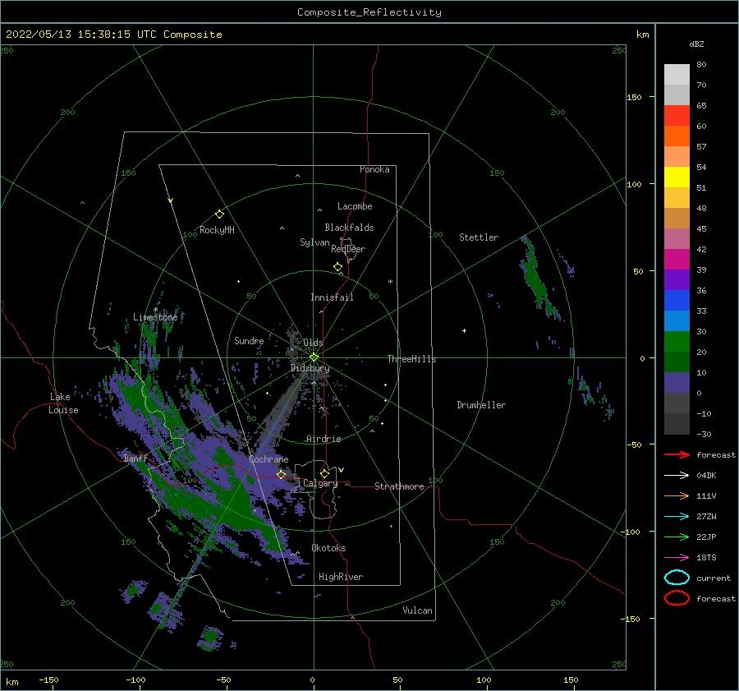The width and height of the screenshot is (739, 691).
Task: Click the Ponoka city label
Action: coord(374,169)
